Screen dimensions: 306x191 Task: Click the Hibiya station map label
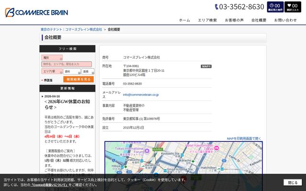tap(116, 166)
